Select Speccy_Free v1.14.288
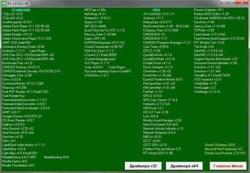The height and width of the screenshot is (173, 250). (210, 26)
